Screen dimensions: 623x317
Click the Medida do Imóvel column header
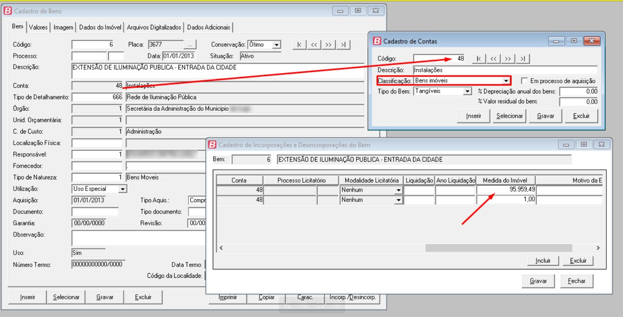pos(506,180)
